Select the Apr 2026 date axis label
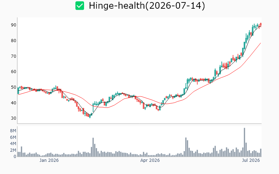 coord(150,160)
